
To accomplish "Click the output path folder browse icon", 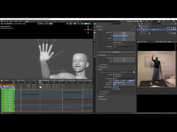I will tap(134, 72).
